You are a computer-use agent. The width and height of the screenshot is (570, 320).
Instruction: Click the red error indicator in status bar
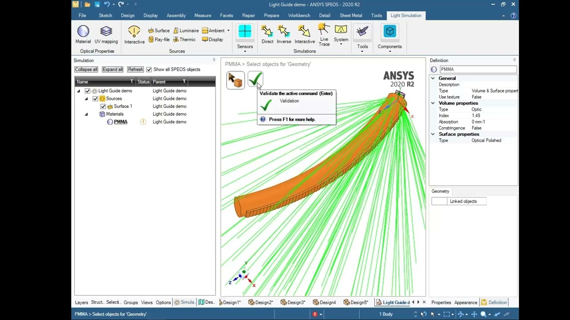315,314
